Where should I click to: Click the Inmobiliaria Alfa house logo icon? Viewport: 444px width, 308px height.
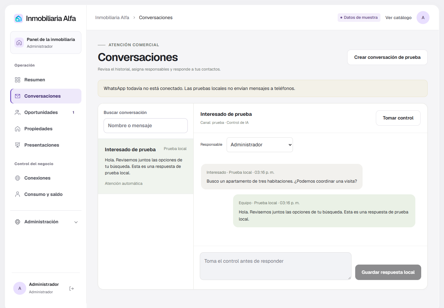(18, 18)
